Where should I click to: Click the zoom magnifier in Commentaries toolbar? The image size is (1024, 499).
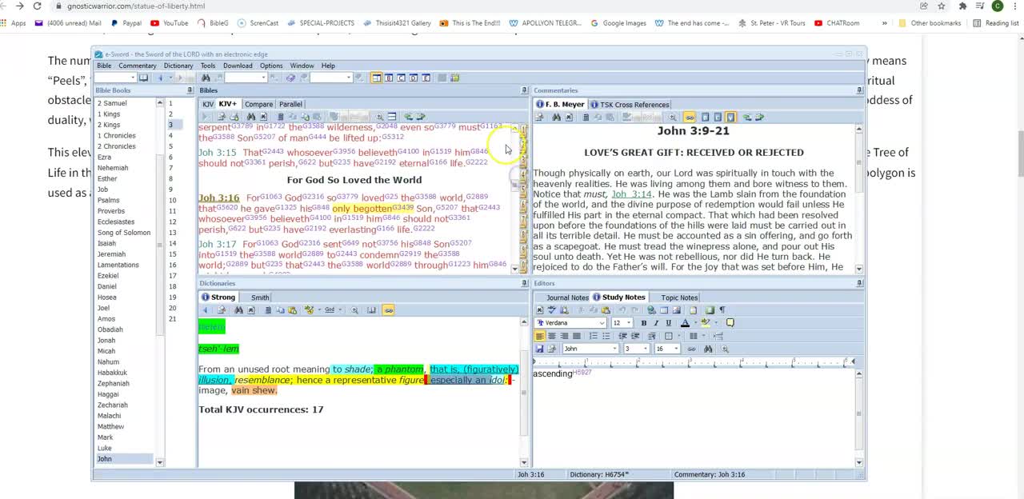point(673,118)
